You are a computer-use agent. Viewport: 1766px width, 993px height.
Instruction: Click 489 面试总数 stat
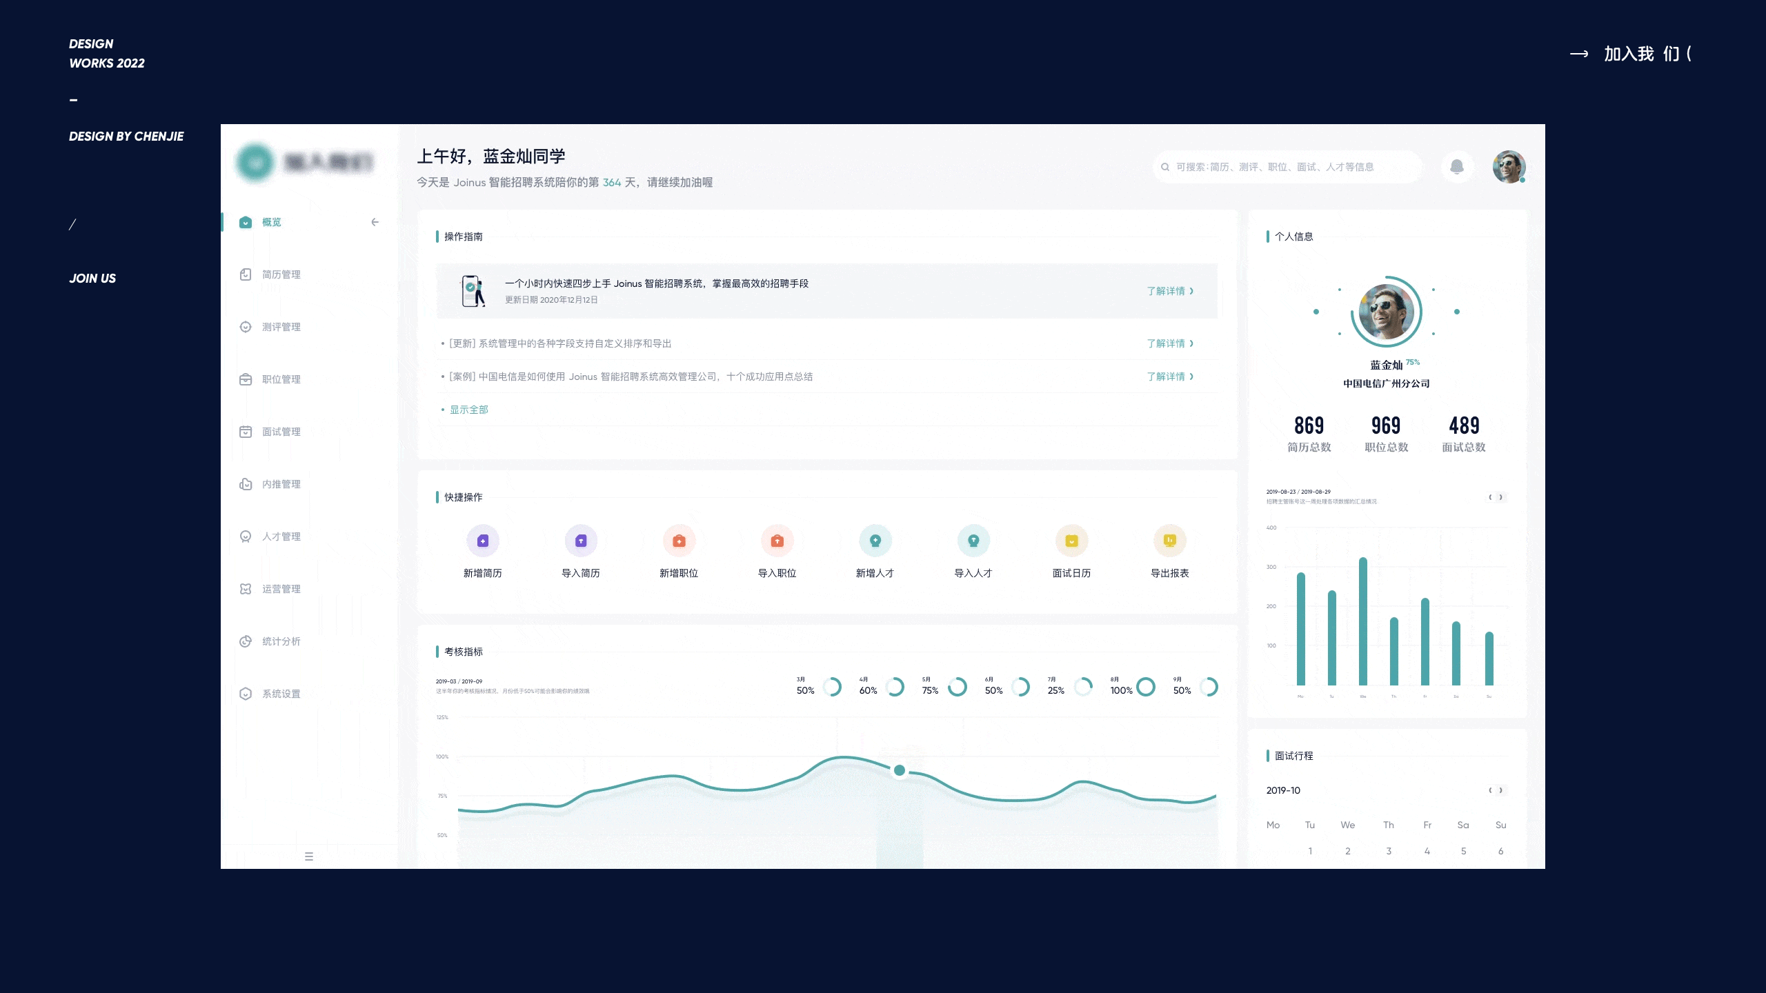click(x=1464, y=434)
